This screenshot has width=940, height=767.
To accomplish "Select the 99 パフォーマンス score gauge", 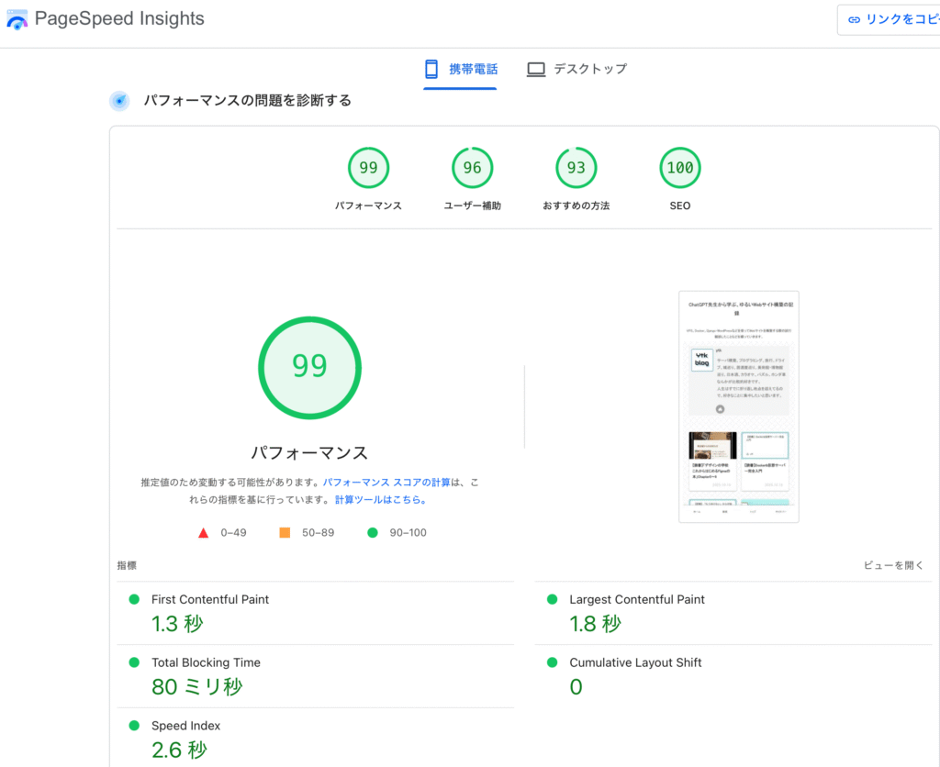I will click(368, 168).
